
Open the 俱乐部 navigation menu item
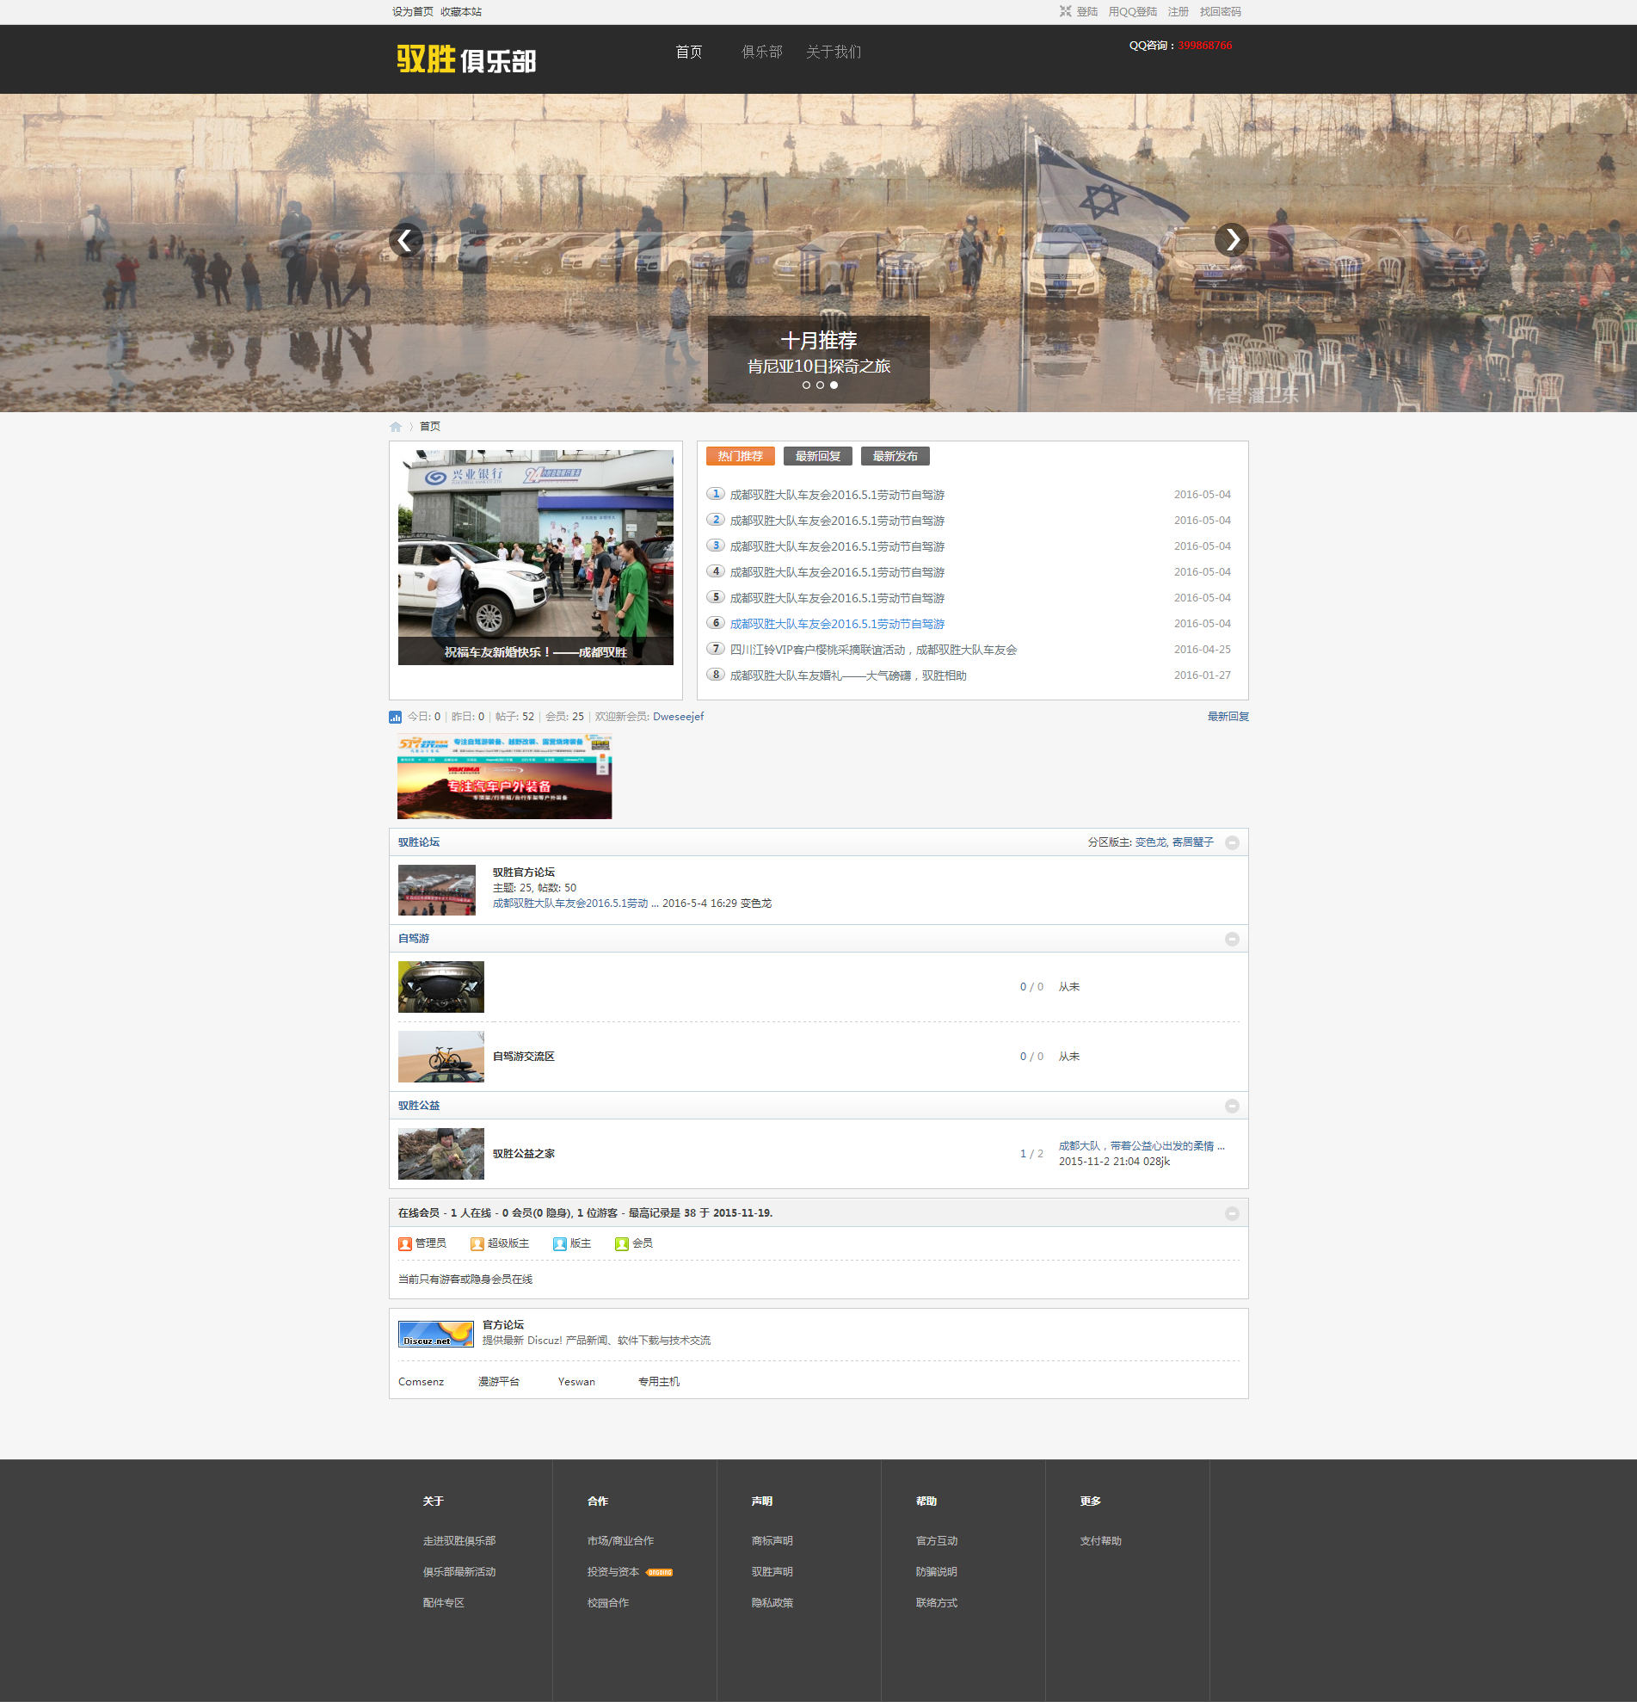(761, 52)
